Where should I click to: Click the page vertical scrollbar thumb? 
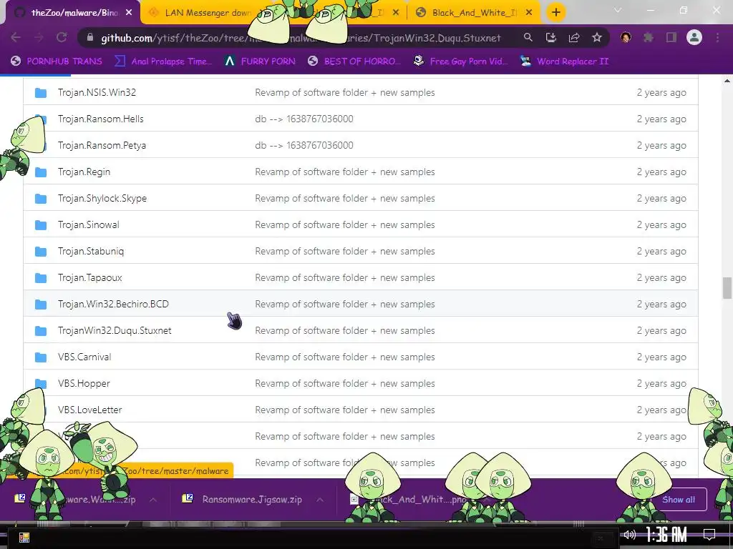pos(727,287)
